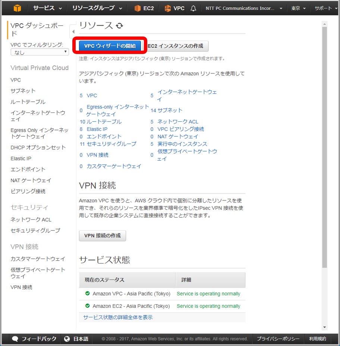Start the VPC wizard button
Screen dimensions: 340x346
(110, 46)
